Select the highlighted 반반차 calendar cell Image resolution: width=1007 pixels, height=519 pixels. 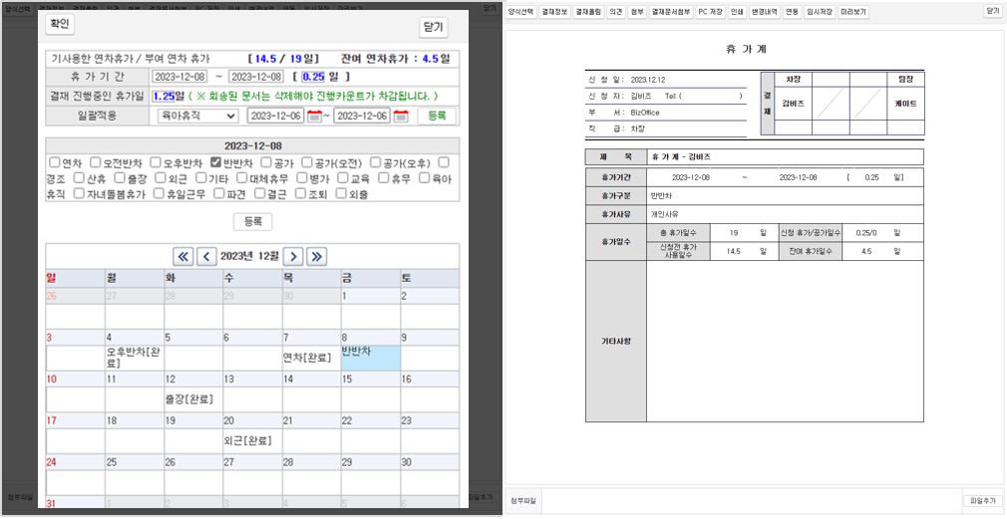coord(371,358)
